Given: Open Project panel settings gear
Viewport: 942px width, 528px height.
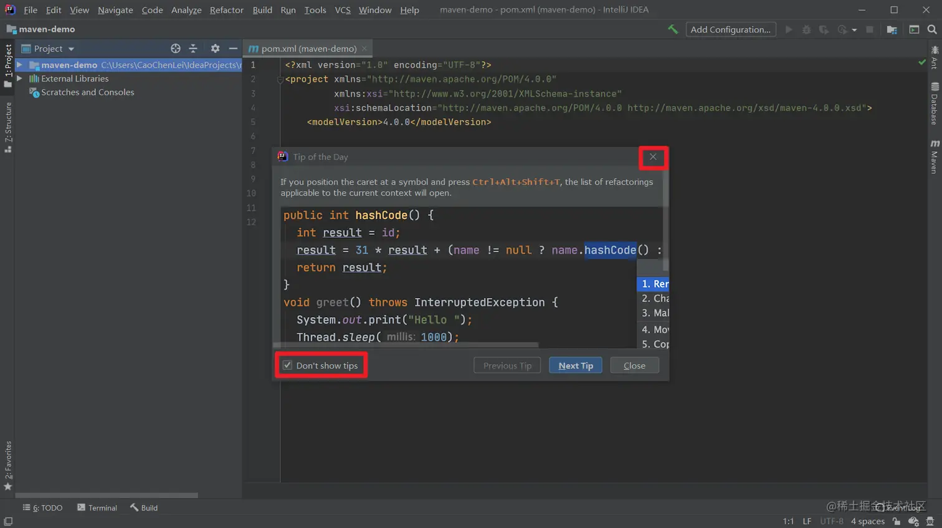Looking at the screenshot, I should click(x=215, y=49).
